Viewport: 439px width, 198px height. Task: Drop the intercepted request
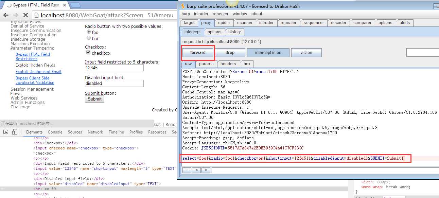pyautogui.click(x=230, y=53)
